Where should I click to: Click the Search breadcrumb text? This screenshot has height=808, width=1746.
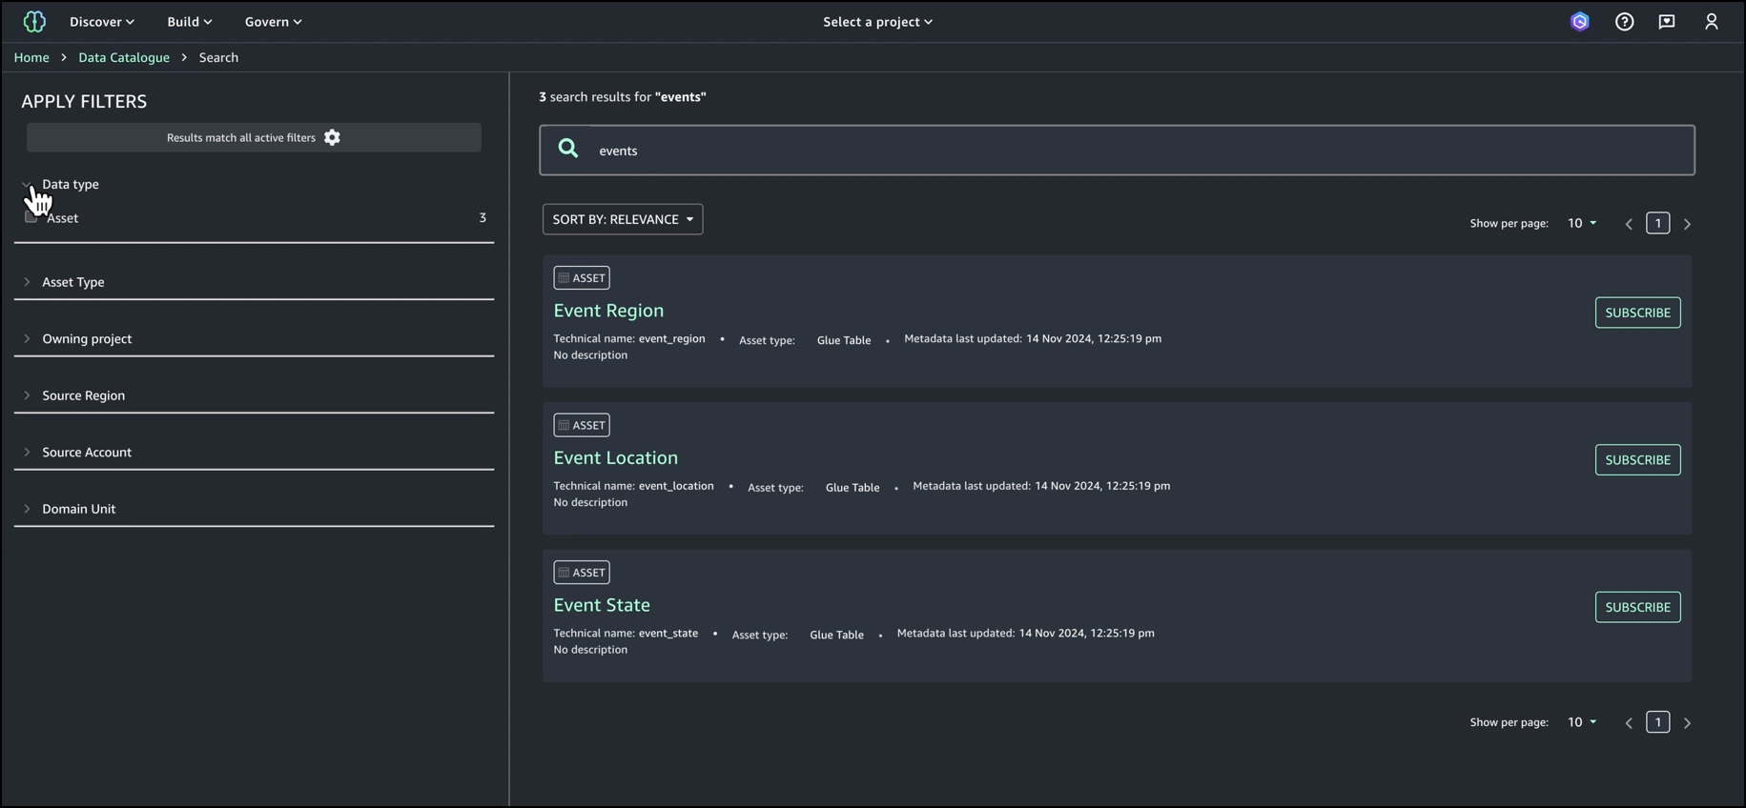click(x=218, y=57)
